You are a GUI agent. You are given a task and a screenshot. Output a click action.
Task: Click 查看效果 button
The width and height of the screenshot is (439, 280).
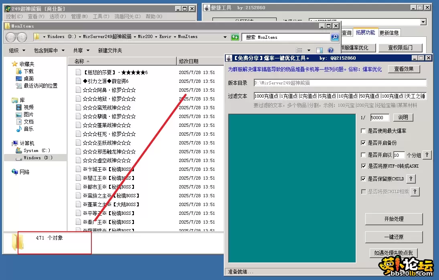[404, 69]
